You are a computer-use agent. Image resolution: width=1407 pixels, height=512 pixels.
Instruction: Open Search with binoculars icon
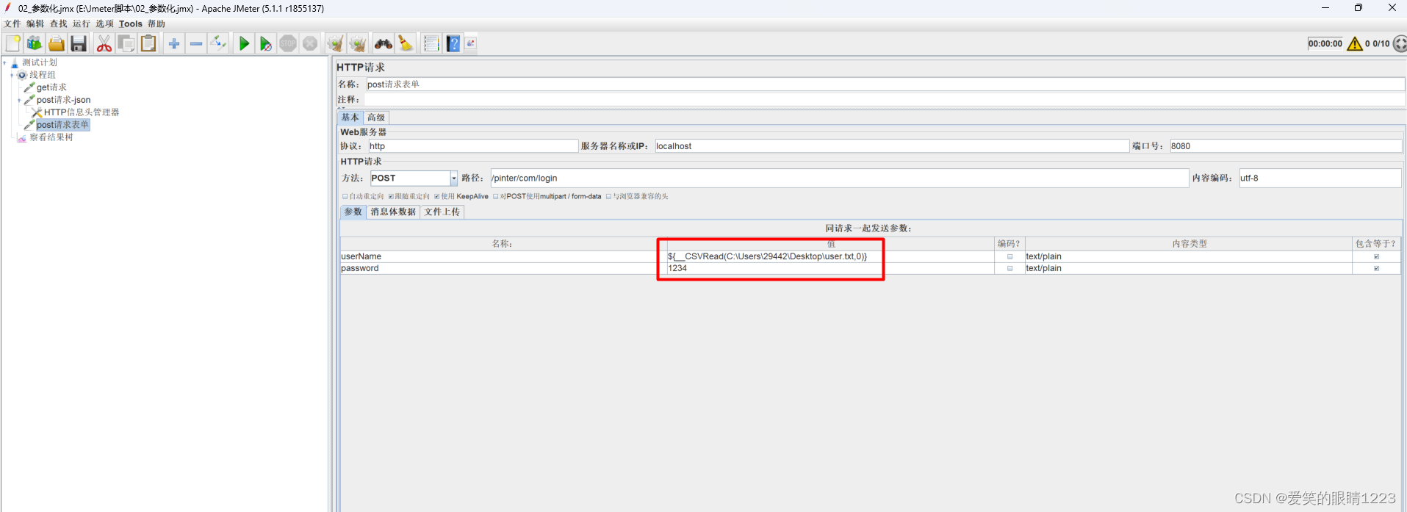point(383,43)
